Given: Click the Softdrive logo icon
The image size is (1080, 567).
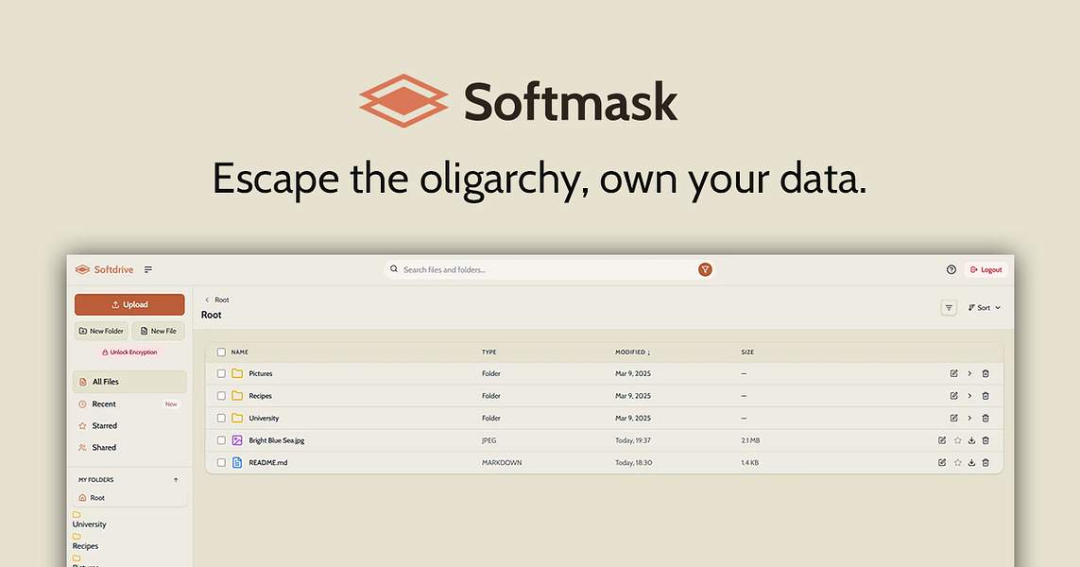Looking at the screenshot, I should point(82,269).
